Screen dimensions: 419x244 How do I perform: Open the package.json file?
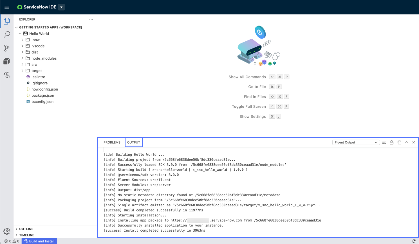(43, 95)
